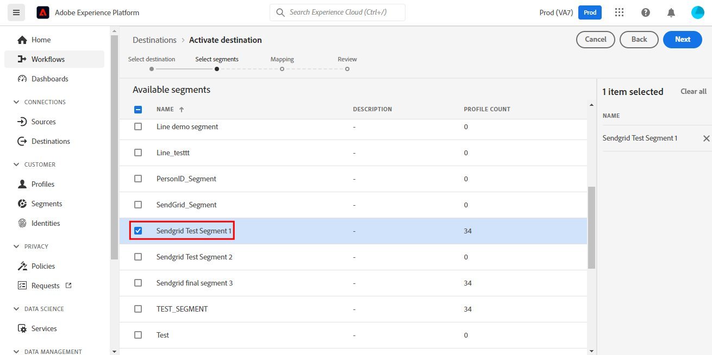Open the user profile avatar

pos(698,12)
